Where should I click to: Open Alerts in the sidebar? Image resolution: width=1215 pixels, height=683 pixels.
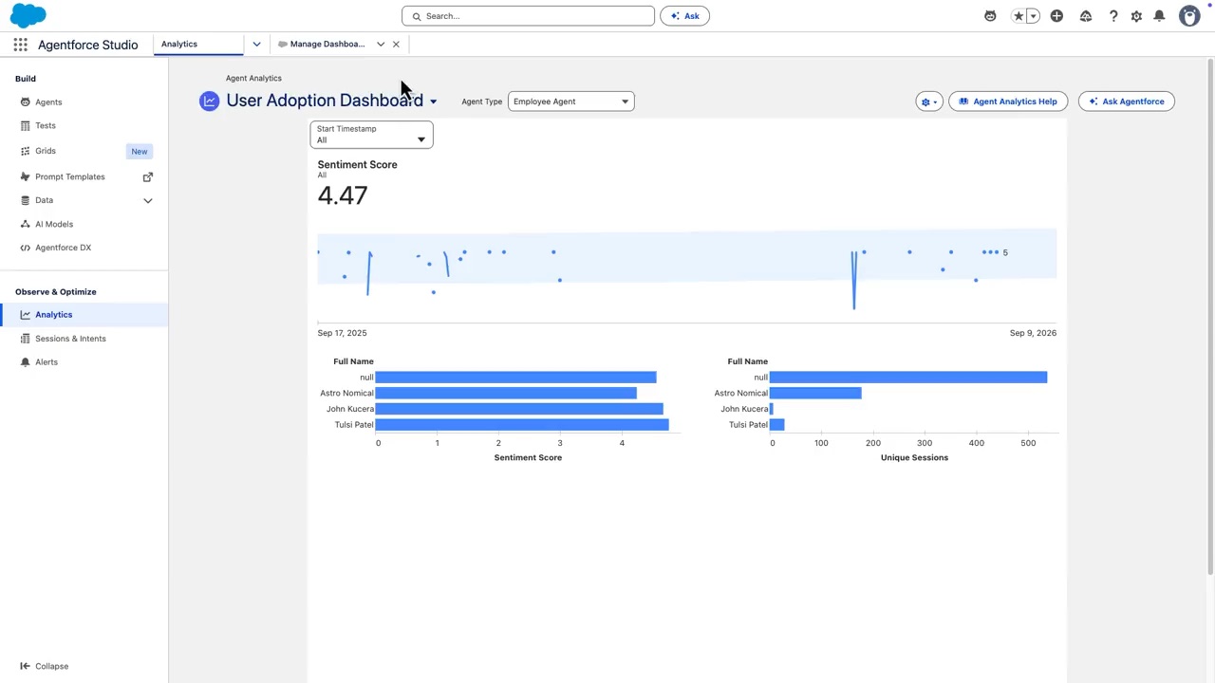[47, 362]
